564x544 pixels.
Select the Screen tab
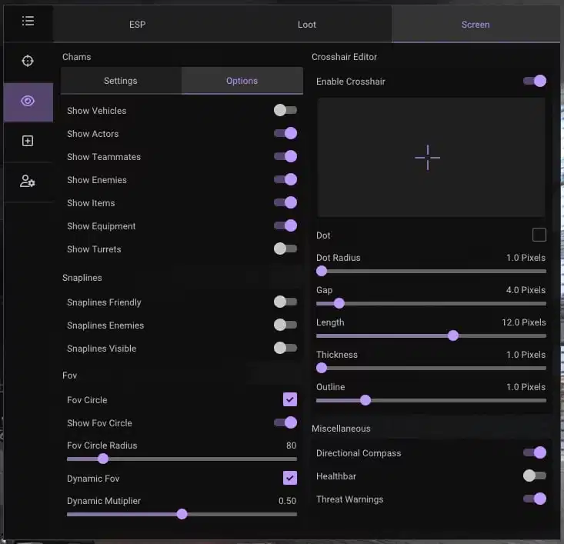(x=476, y=25)
